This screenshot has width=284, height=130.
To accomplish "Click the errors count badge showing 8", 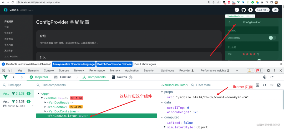I will 259,71.
